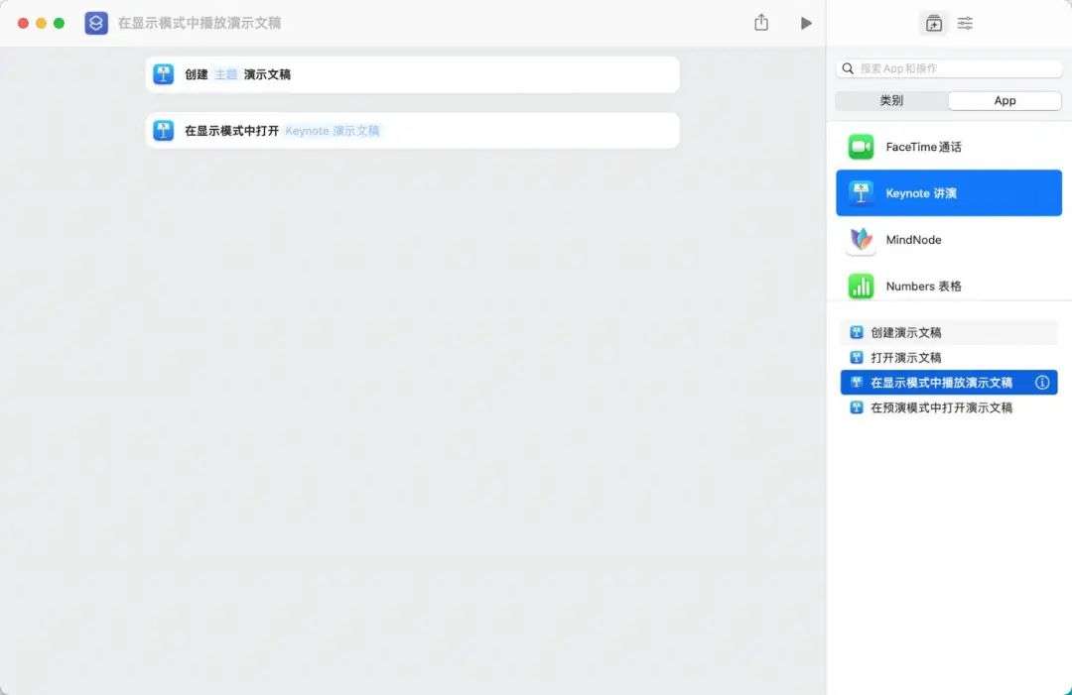The width and height of the screenshot is (1072, 695).
Task: Click the share icon in toolbar
Action: coord(761,23)
